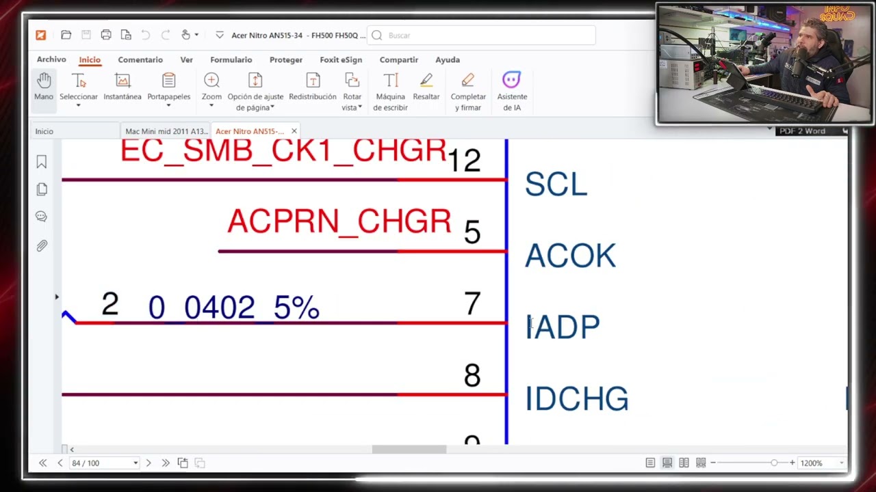The width and height of the screenshot is (876, 492).
Task: Go to the previous page
Action: click(60, 463)
